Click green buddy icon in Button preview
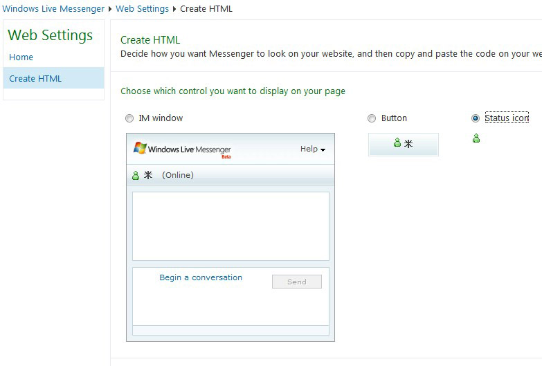The height and width of the screenshot is (366, 542). (397, 143)
